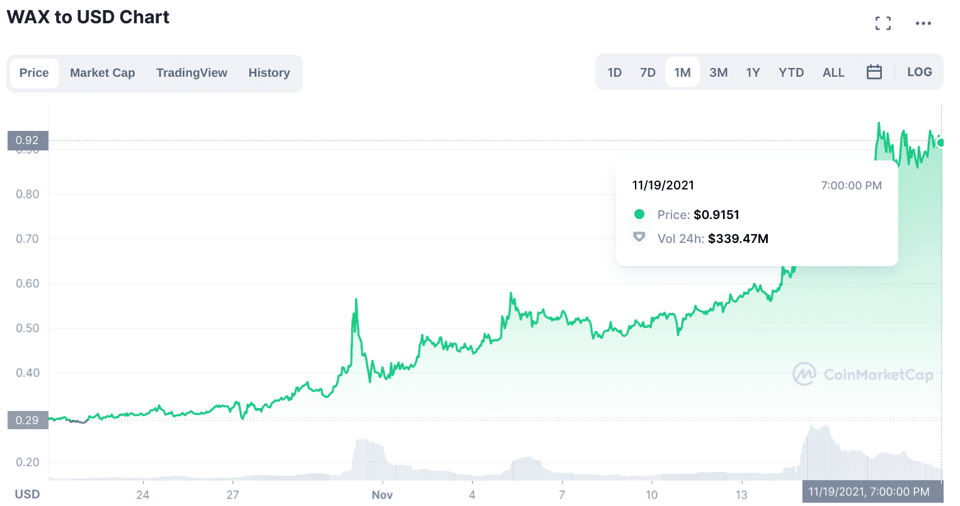This screenshot has height=506, width=960.
Task: Select the 3M time range
Action: pos(719,73)
